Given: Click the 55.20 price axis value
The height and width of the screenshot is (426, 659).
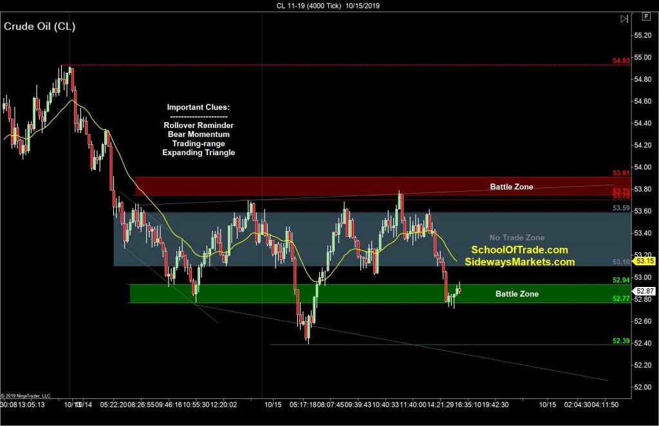Looking at the screenshot, I should [x=643, y=35].
